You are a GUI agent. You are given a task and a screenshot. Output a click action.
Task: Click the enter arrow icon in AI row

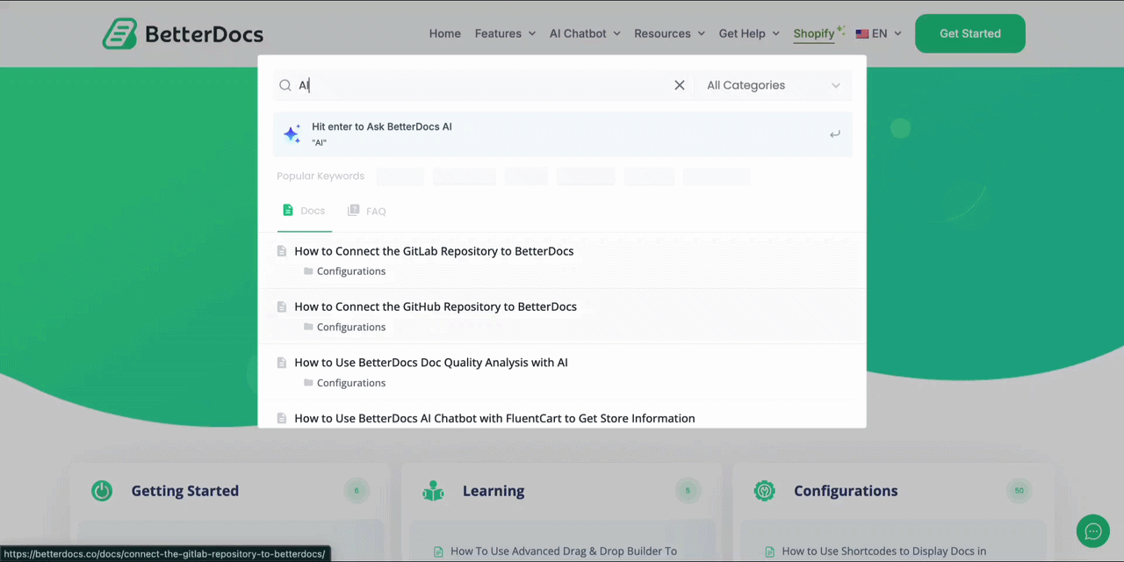[834, 134]
